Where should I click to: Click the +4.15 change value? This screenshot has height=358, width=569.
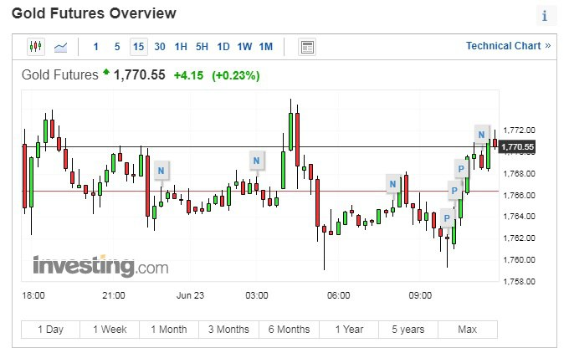[x=189, y=75]
